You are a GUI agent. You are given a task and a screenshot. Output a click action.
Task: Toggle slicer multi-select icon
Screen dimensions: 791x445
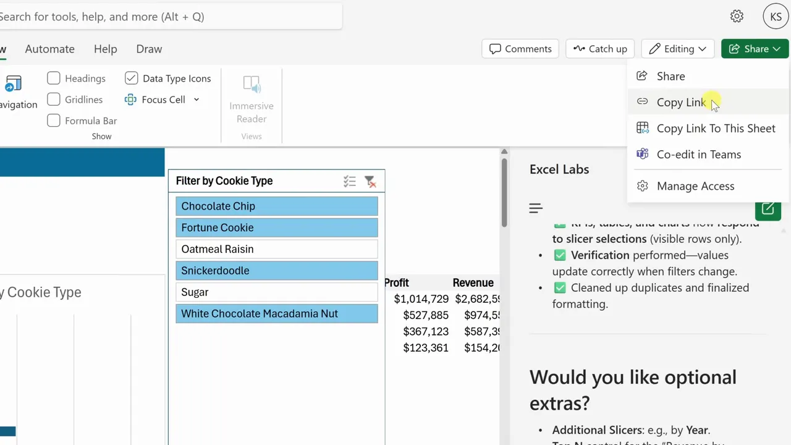[350, 181]
